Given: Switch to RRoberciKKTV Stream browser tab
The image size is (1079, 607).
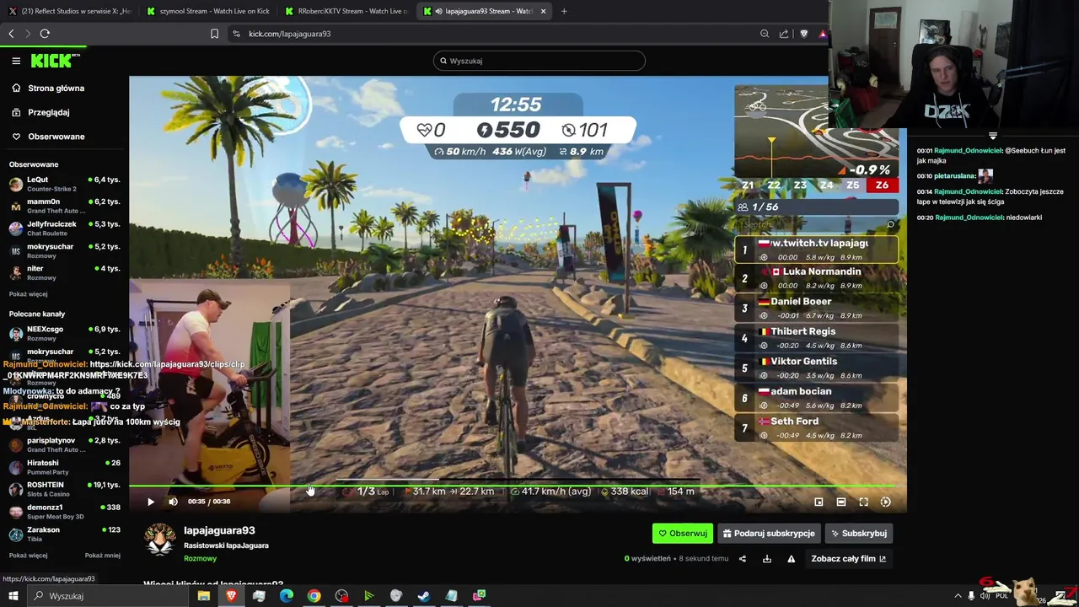Looking at the screenshot, I should tap(346, 11).
